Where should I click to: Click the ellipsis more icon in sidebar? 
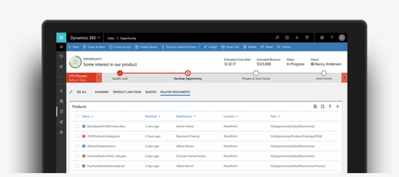[61, 76]
